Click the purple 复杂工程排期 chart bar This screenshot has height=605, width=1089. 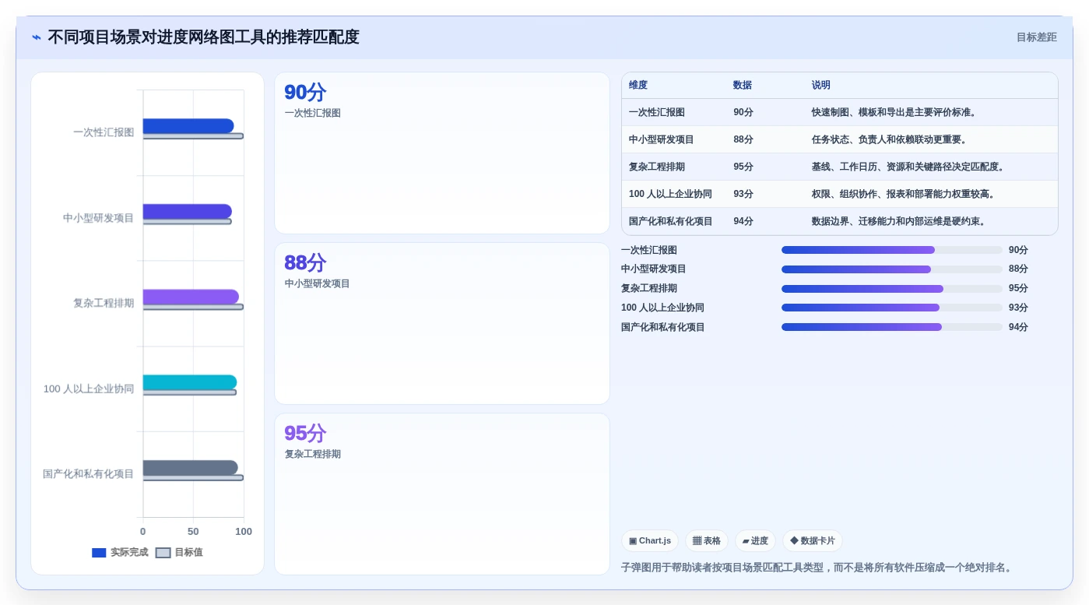pyautogui.click(x=191, y=297)
